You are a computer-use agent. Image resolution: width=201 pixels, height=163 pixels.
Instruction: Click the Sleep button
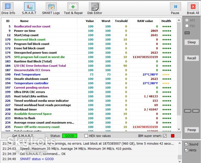[192, 42]
